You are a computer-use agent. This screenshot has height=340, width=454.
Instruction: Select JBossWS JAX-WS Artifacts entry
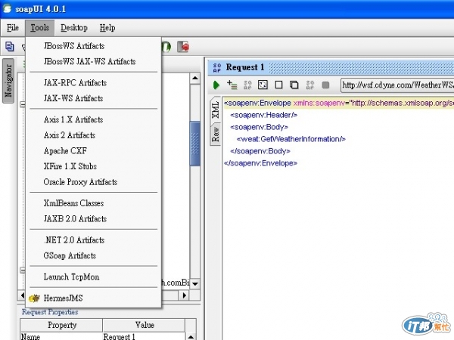pyautogui.click(x=94, y=62)
